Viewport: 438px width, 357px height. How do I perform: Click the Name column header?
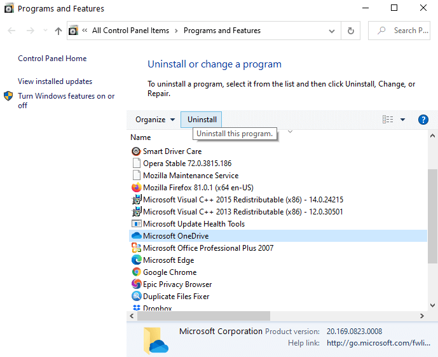pos(140,137)
